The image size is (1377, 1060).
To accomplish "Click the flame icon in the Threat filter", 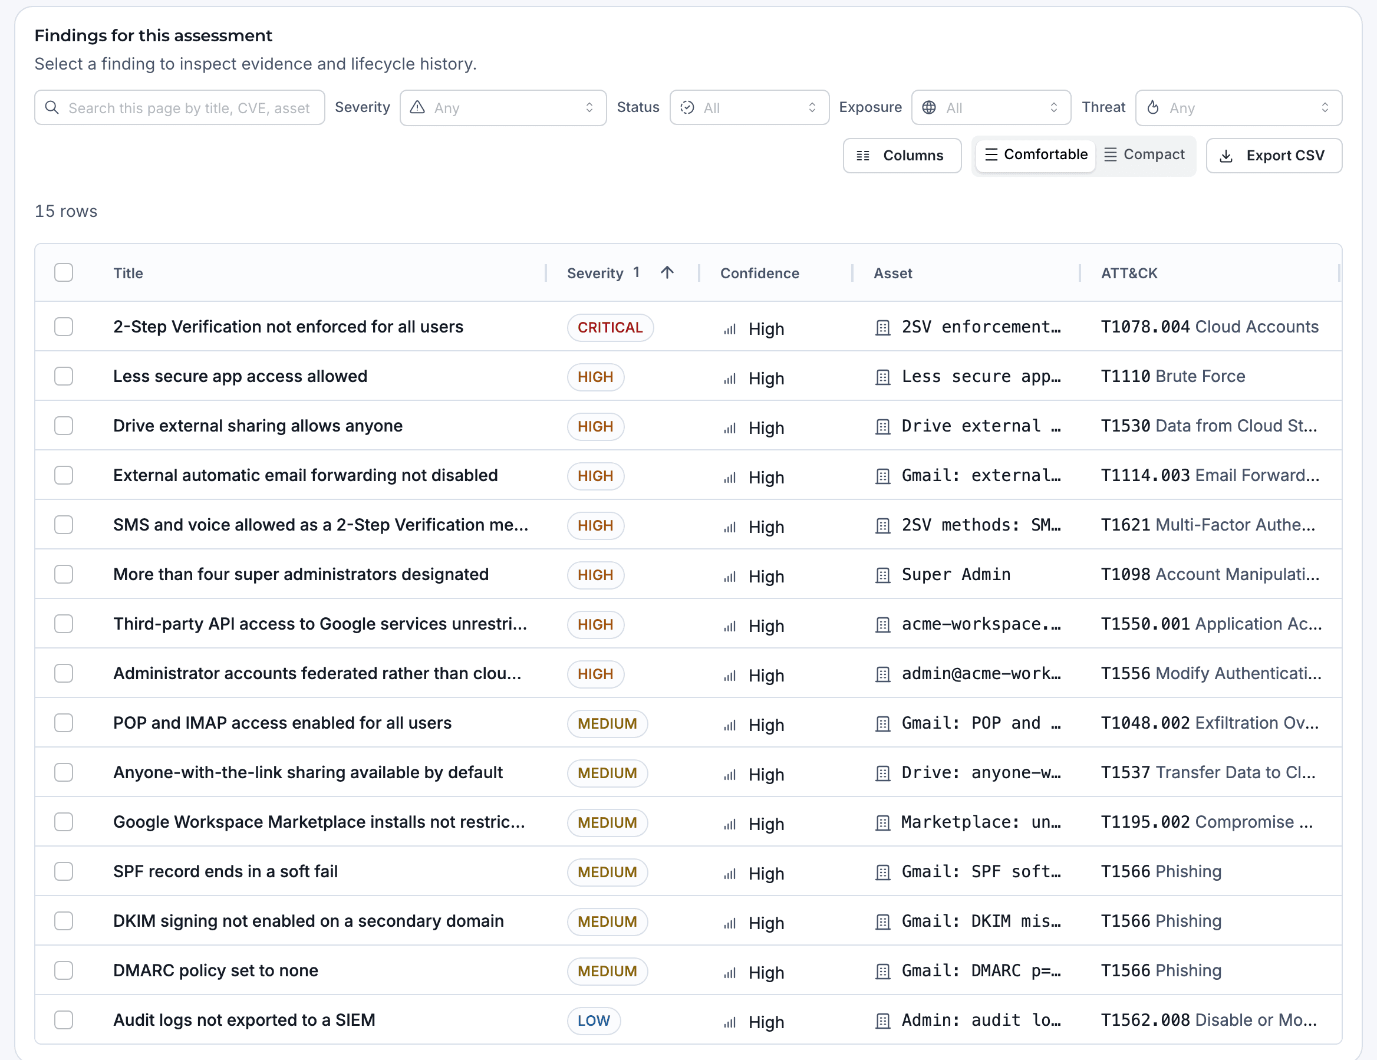I will 1152,108.
